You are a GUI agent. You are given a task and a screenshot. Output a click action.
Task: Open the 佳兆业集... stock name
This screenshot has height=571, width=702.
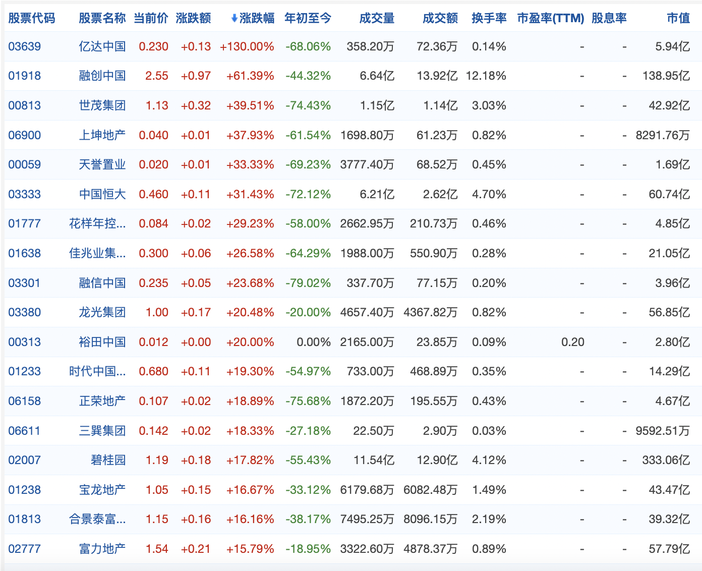tap(97, 253)
